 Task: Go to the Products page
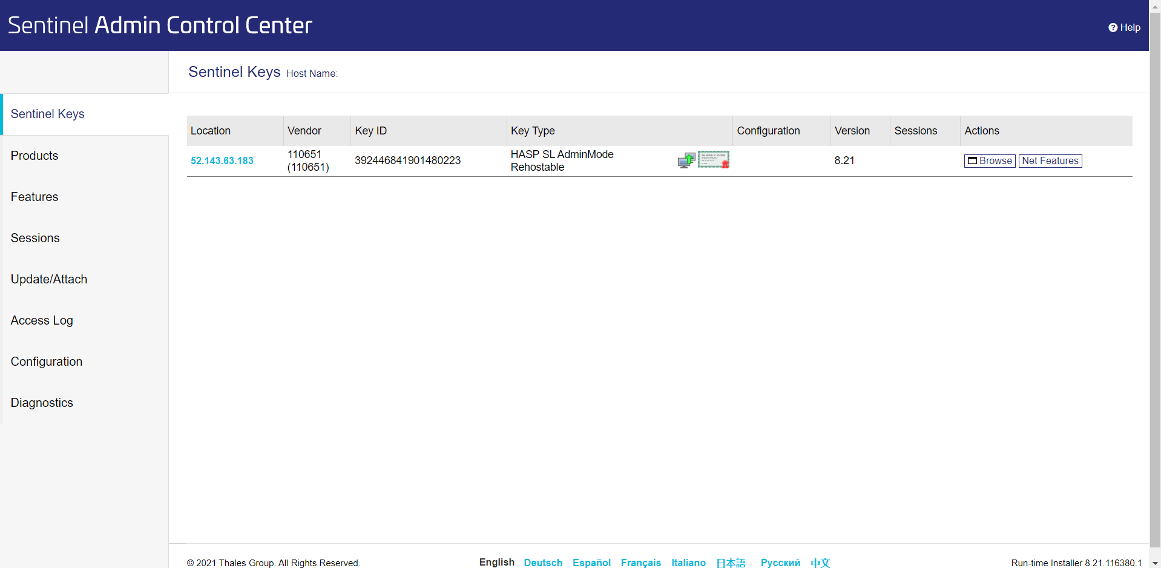[35, 156]
